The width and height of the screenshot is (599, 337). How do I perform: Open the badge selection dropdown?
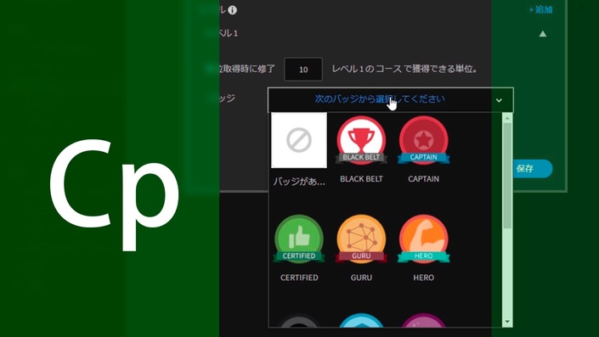[x=391, y=99]
